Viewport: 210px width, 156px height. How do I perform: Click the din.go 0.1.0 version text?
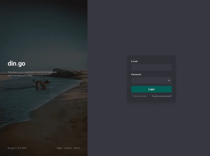[x=17, y=148]
